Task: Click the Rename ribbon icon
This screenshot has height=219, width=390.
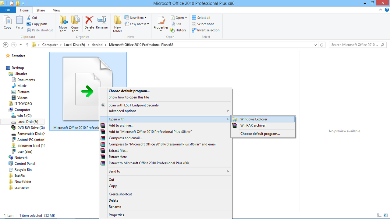Action: pyautogui.click(x=102, y=20)
